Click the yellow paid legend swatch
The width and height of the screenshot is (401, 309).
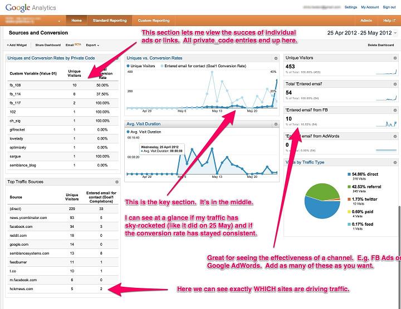pos(349,212)
